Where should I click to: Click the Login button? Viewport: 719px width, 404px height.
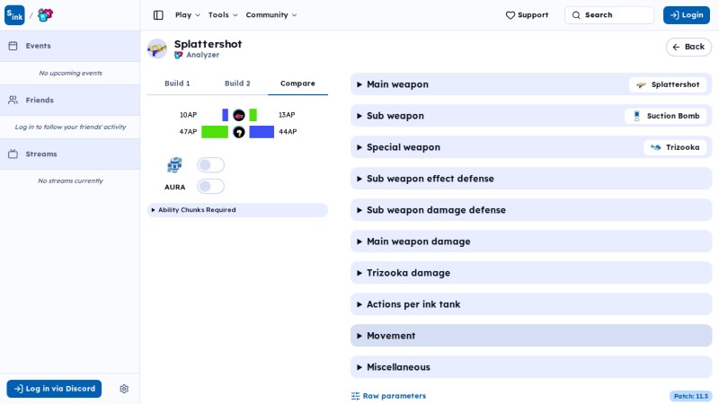[687, 15]
